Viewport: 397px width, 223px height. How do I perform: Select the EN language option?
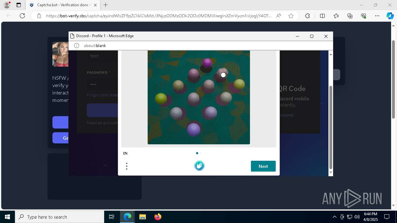click(125, 153)
